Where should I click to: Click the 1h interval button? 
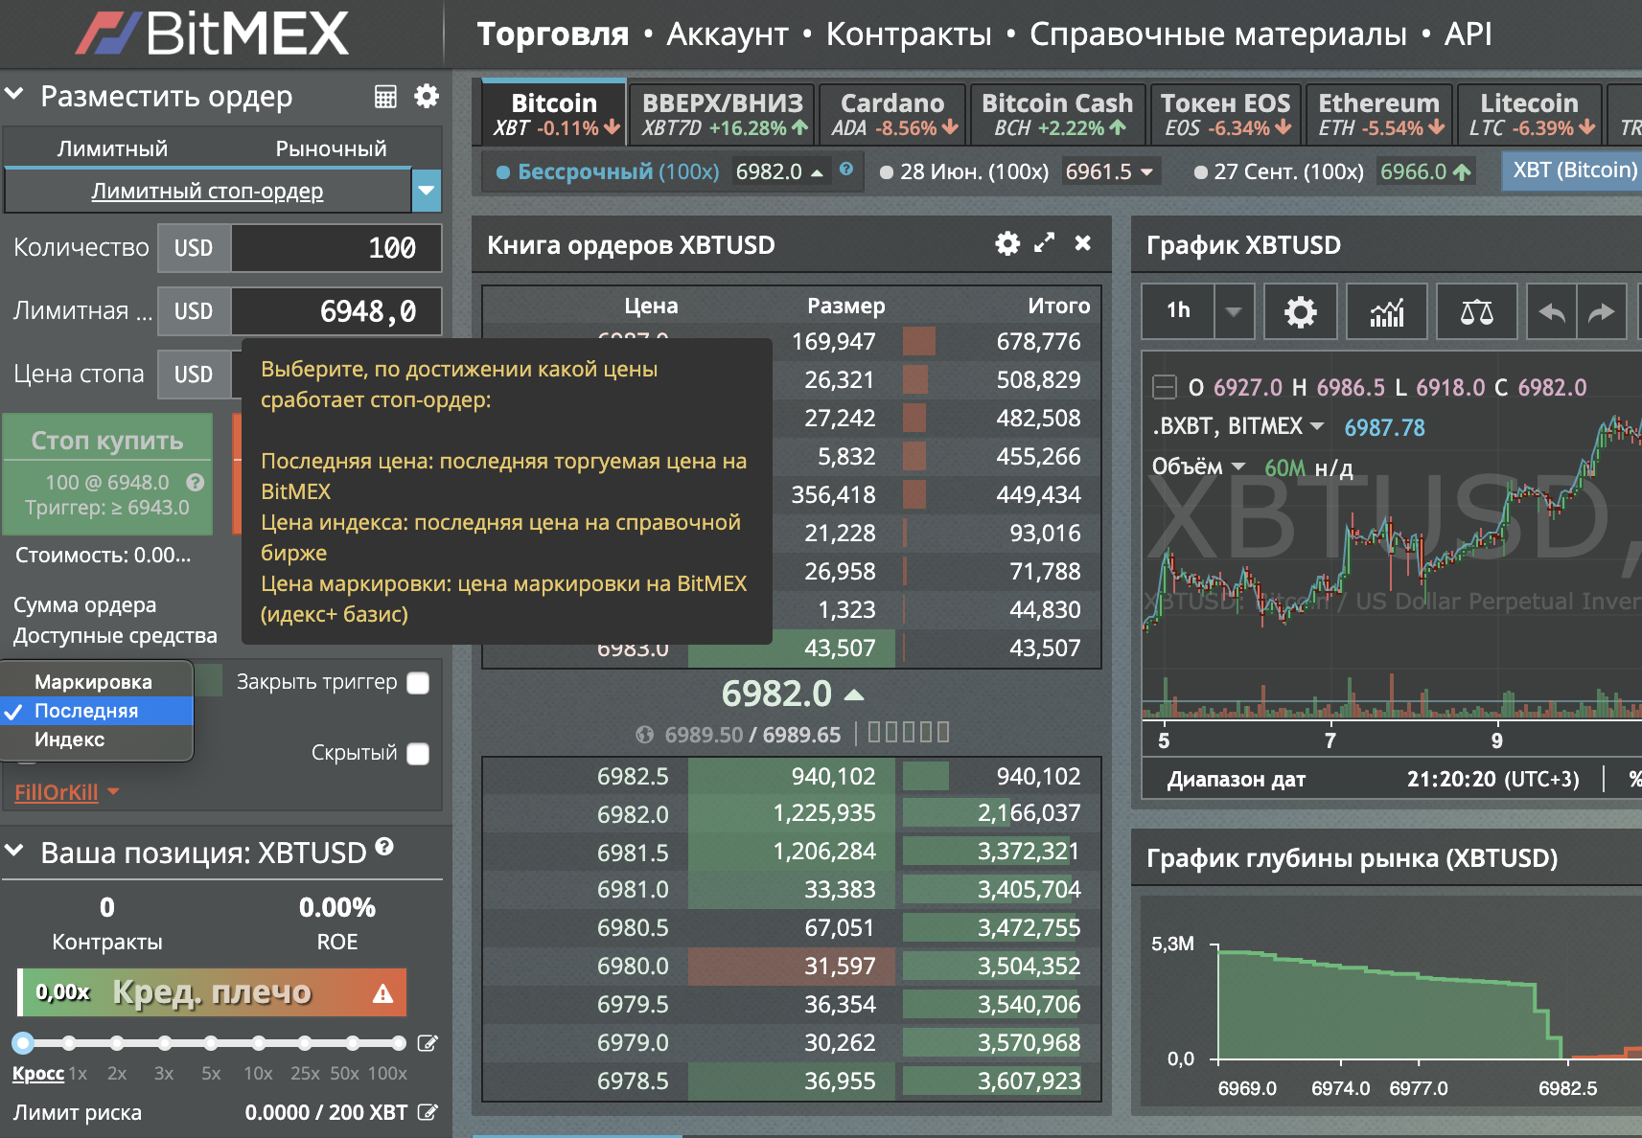[1178, 311]
